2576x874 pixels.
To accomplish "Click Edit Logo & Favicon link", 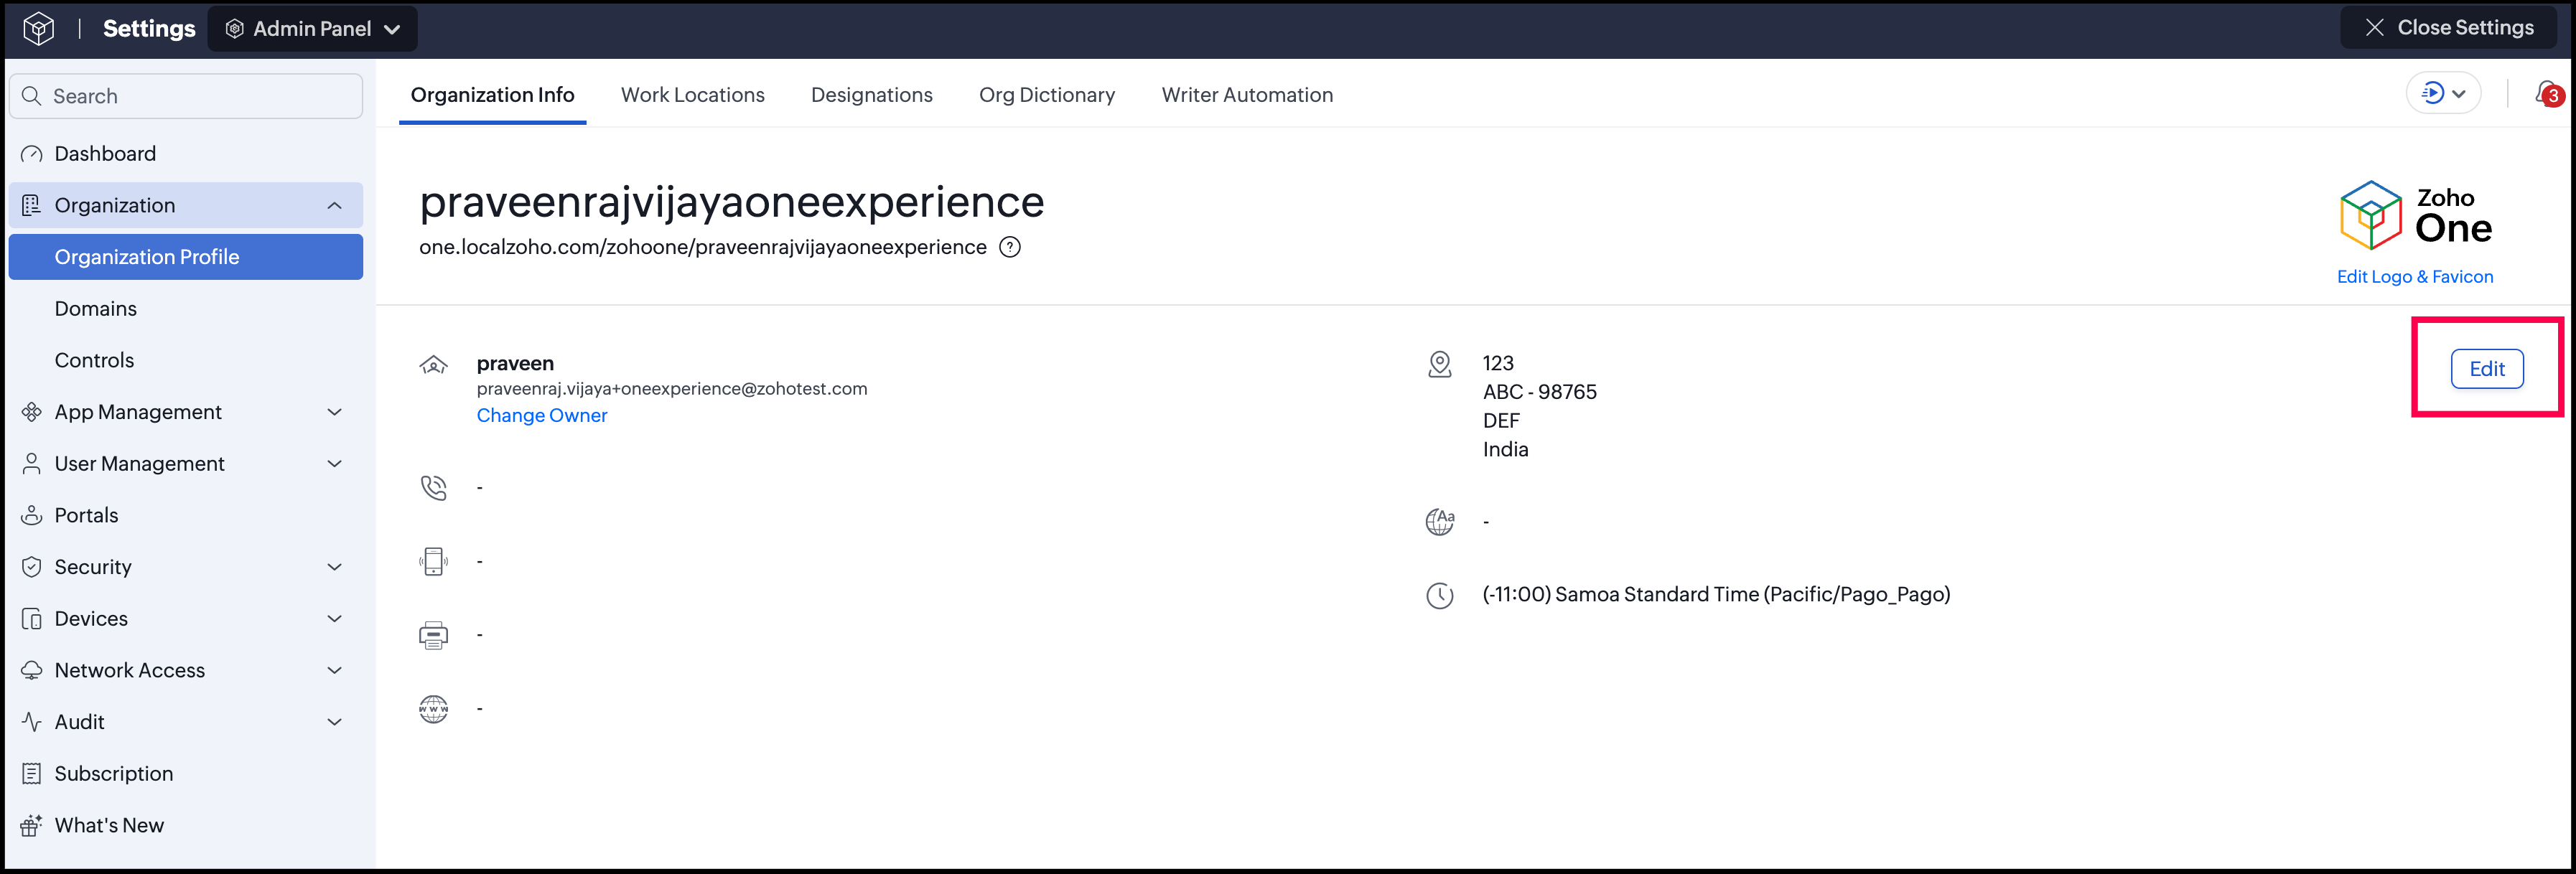I will coord(2414,277).
